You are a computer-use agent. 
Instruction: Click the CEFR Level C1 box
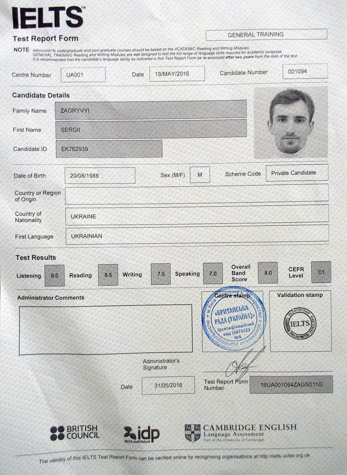point(321,272)
